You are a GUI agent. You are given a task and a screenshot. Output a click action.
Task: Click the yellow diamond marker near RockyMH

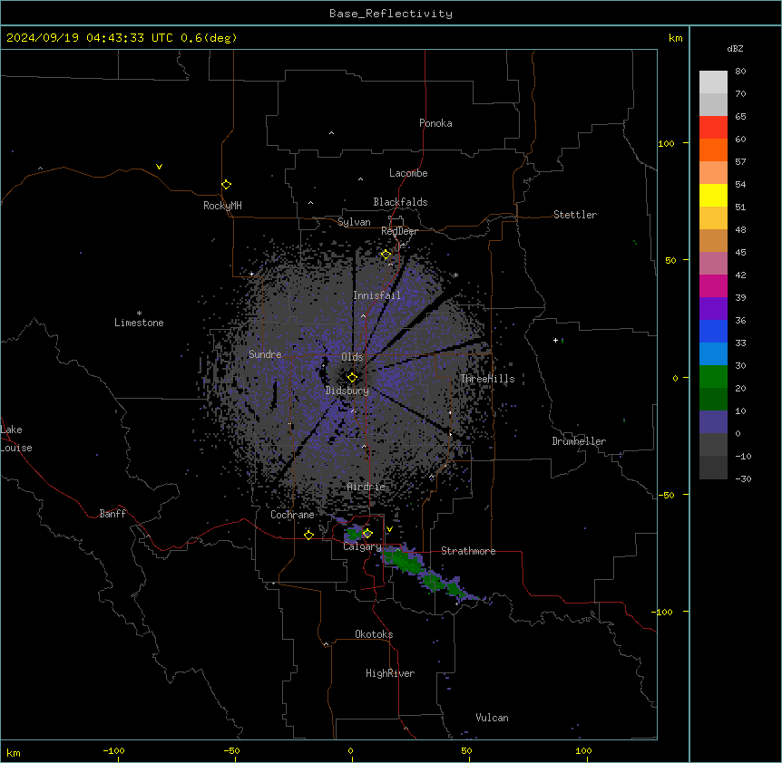226,185
